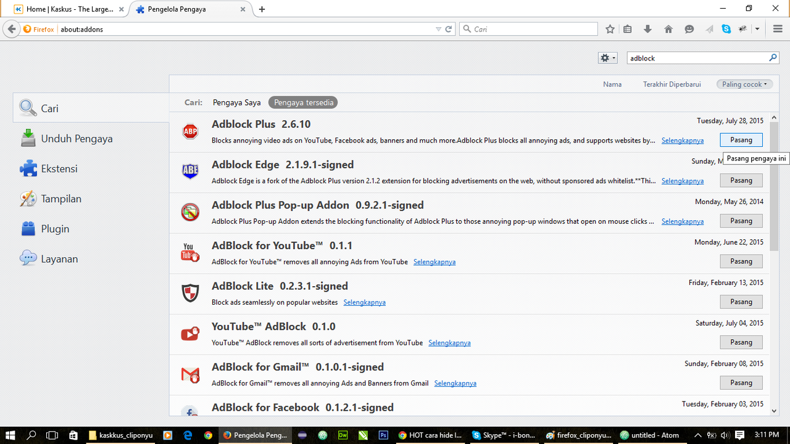Install AdBlock Lite via Pasang button
The width and height of the screenshot is (790, 444).
tap(741, 302)
